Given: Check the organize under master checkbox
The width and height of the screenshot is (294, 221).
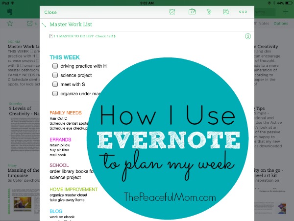Looking at the screenshot, I should [x=55, y=93].
